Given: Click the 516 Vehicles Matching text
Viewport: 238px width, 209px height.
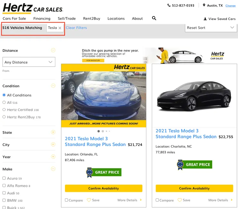Looking at the screenshot, I should [x=22, y=28].
